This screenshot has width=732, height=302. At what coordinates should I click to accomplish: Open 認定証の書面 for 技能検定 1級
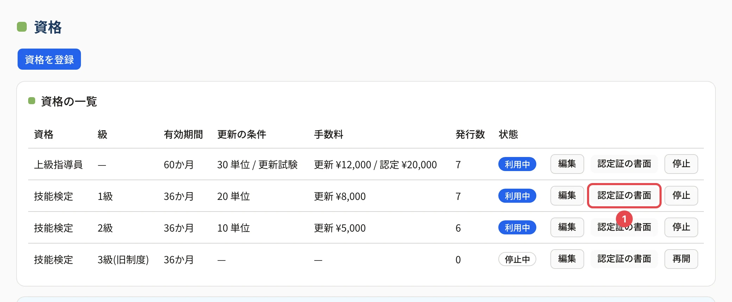[624, 196]
